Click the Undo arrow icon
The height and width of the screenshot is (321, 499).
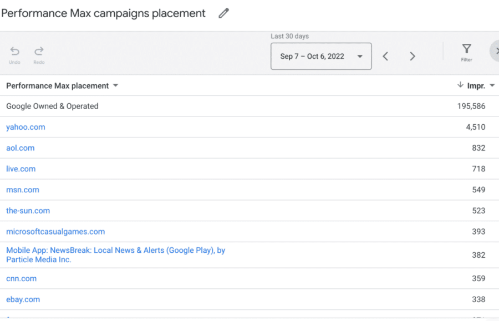[15, 52]
